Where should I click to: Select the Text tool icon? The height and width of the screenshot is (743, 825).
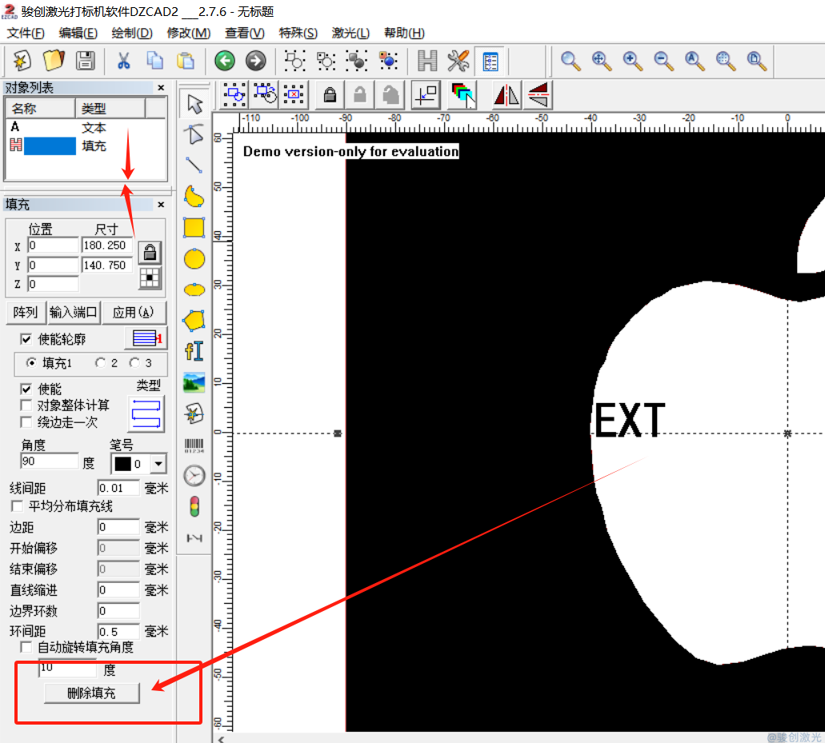click(x=194, y=351)
